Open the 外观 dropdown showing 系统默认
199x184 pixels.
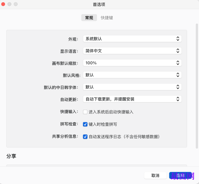132,39
